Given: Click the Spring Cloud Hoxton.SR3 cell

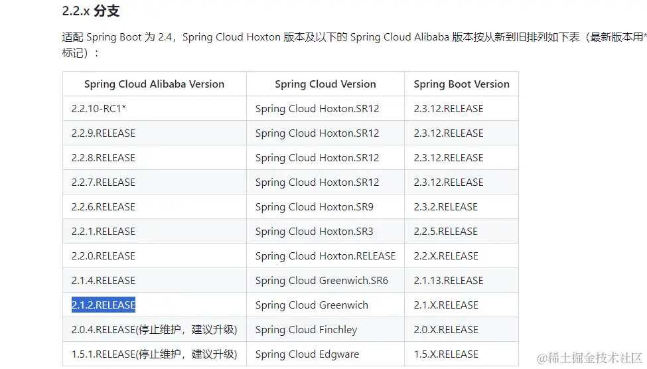Looking at the screenshot, I should tap(314, 232).
